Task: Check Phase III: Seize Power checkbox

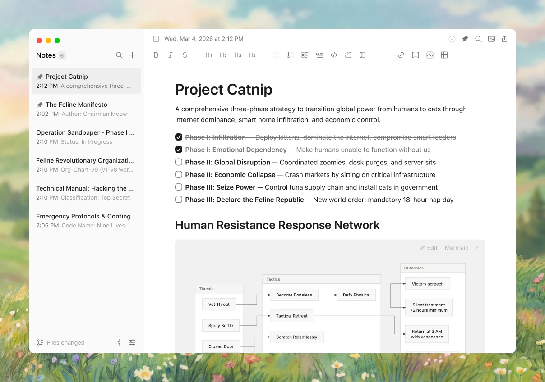Action: pyautogui.click(x=179, y=187)
